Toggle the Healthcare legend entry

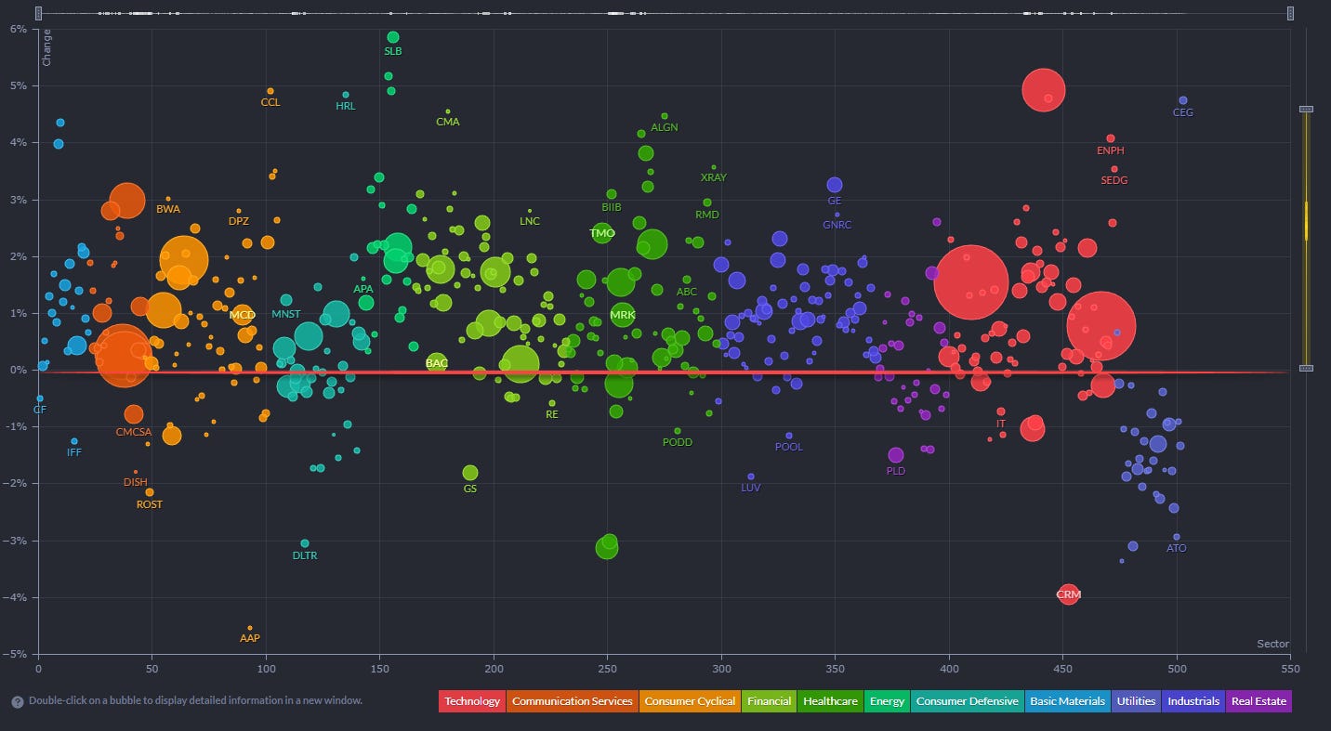(831, 701)
